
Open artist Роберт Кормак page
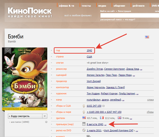click(x=109, y=93)
